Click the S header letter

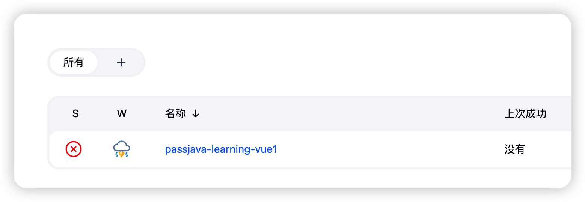click(x=75, y=114)
